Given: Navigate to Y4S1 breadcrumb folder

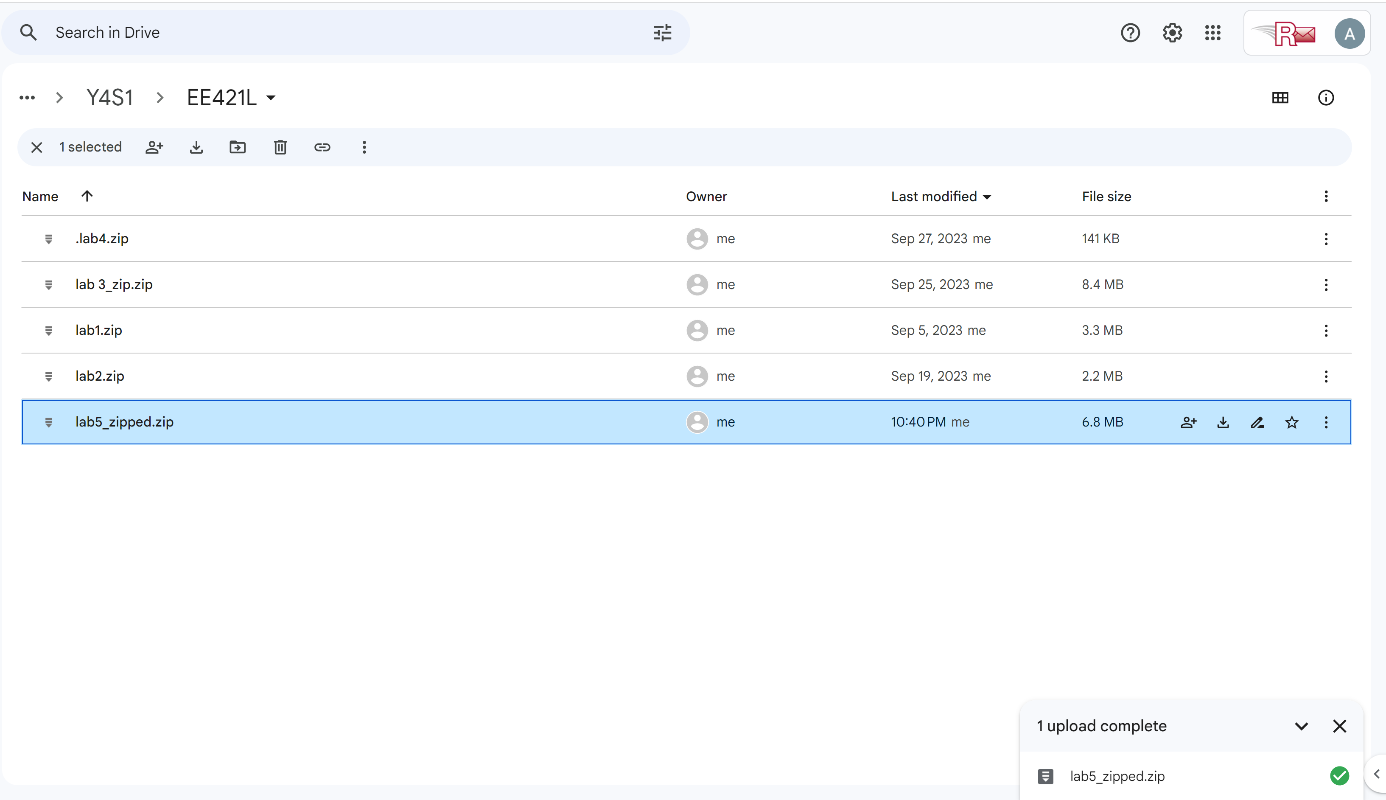Looking at the screenshot, I should click(110, 98).
